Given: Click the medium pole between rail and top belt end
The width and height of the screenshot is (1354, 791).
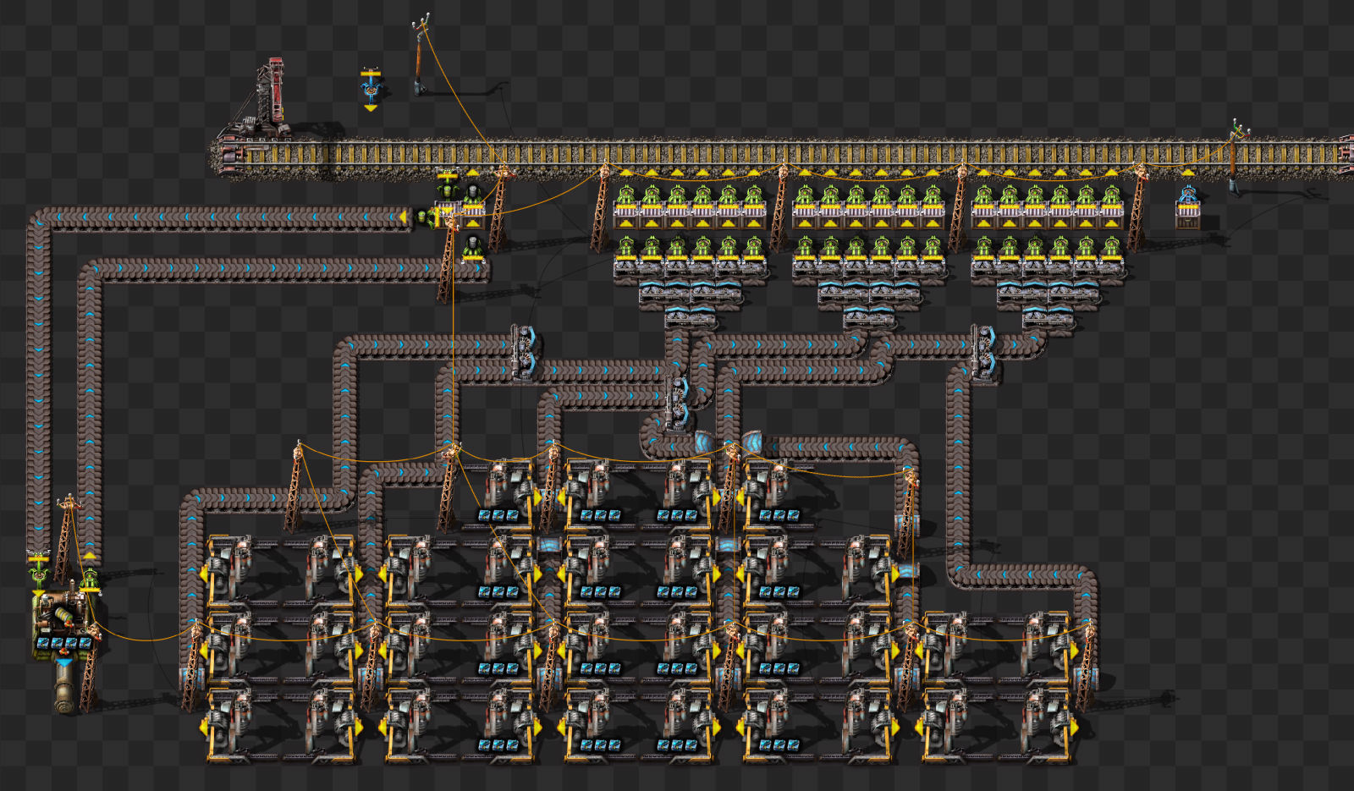Looking at the screenshot, I should pyautogui.click(x=501, y=206).
